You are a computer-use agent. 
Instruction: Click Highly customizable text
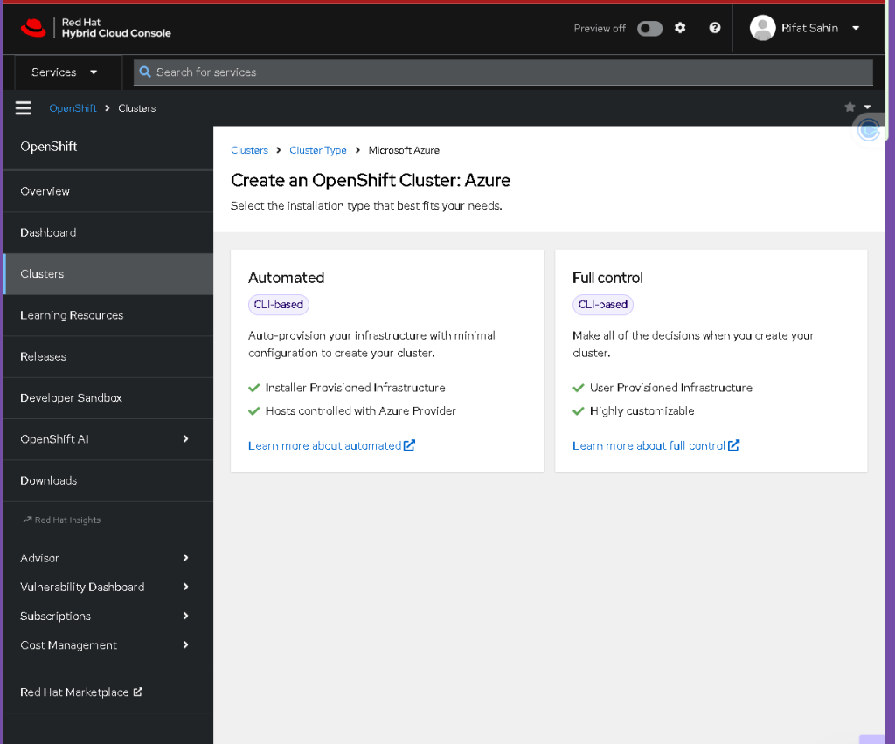pyautogui.click(x=642, y=411)
